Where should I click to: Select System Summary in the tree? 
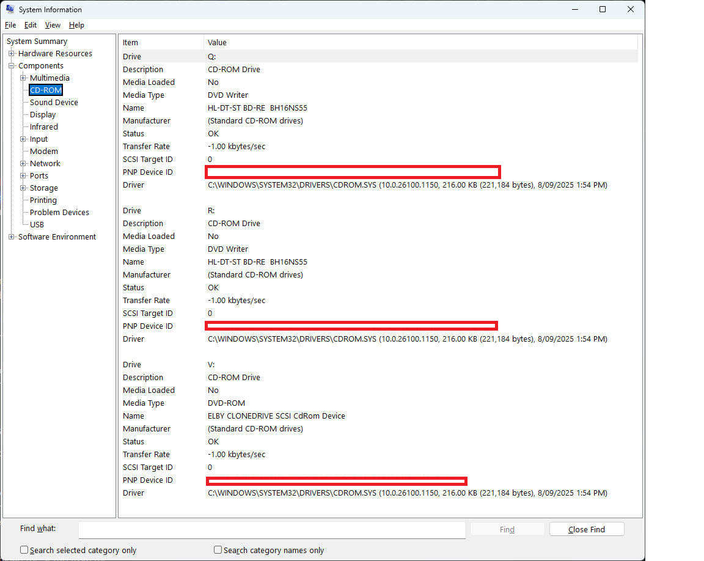37,42
